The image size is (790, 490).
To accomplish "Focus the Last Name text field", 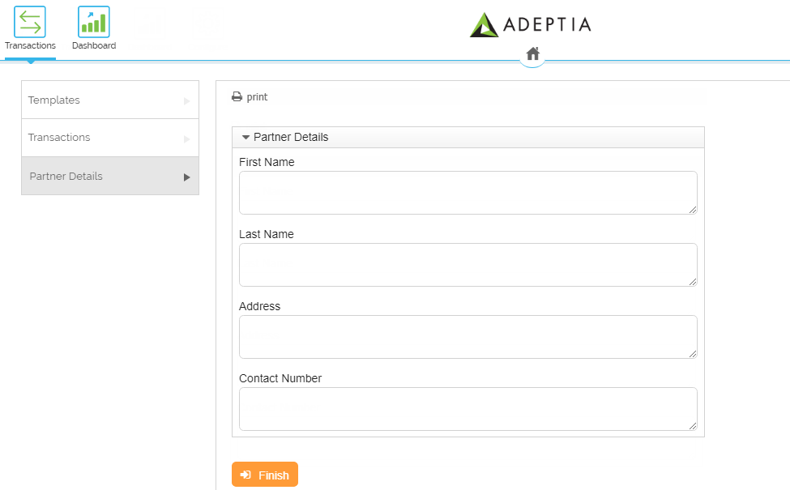I will 468,265.
